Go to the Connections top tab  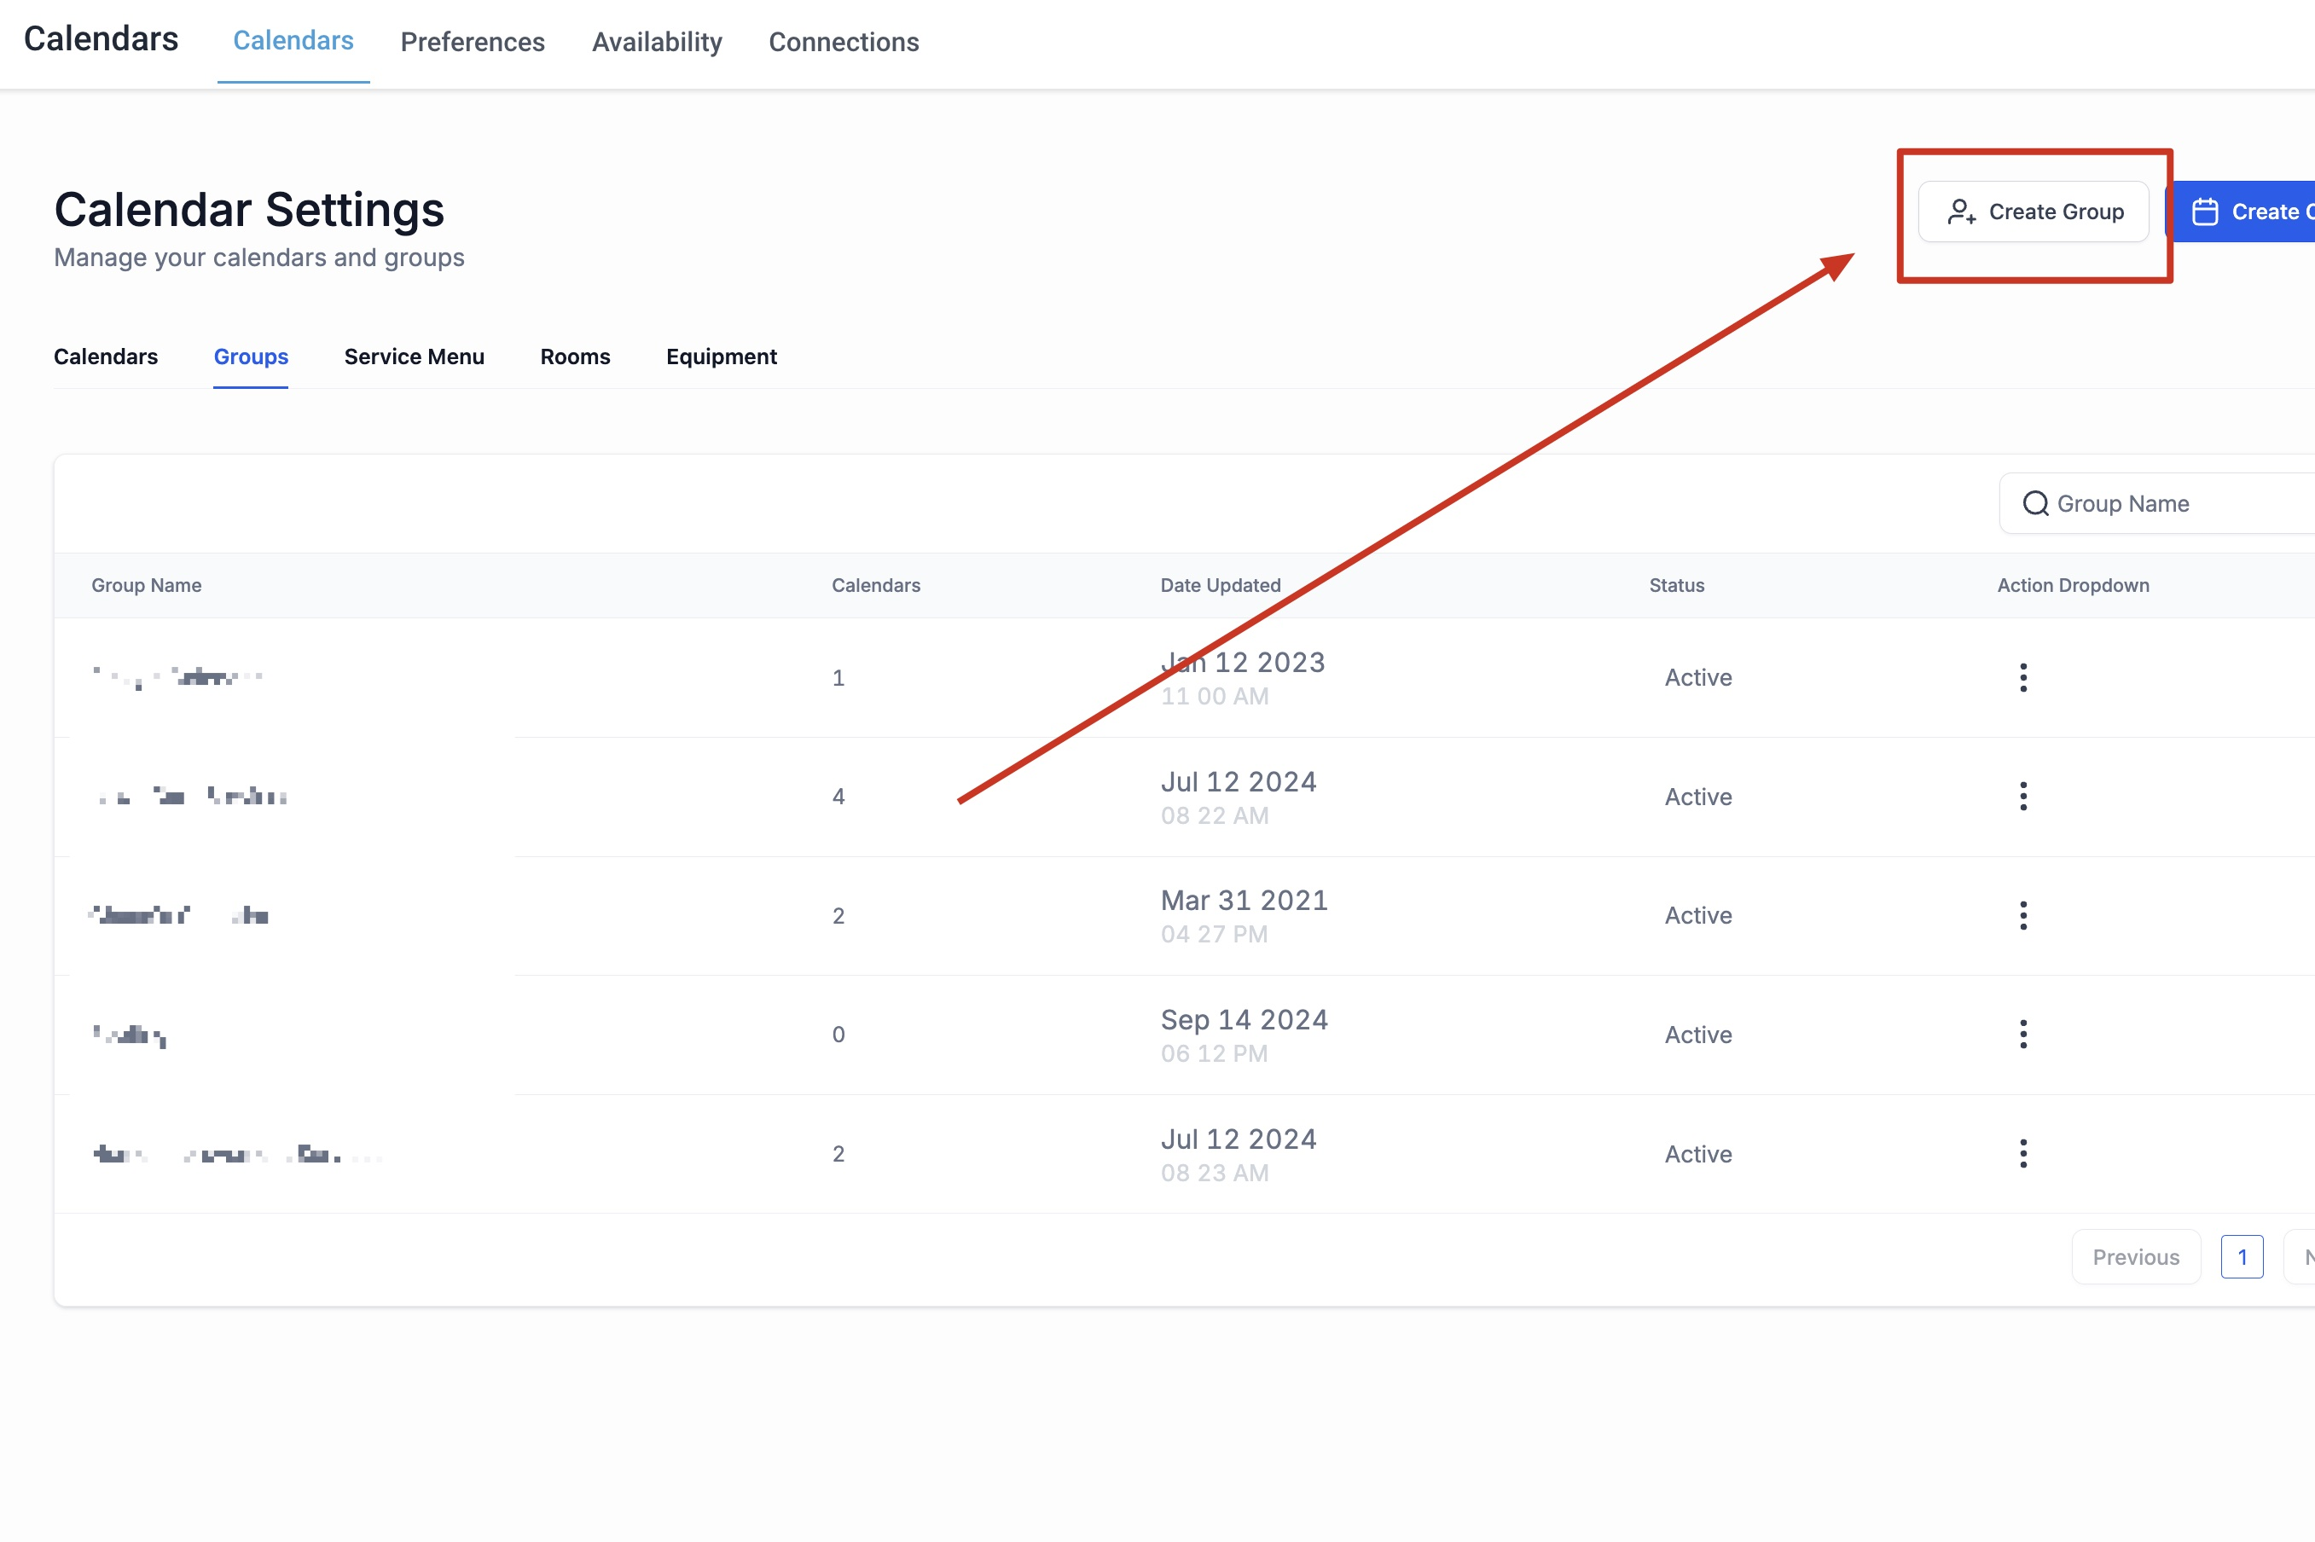[843, 43]
